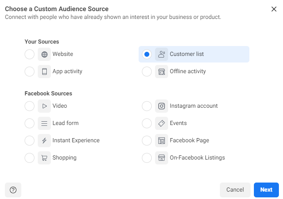Screen dimensions: 283x199
Task: Click the Video label text
Action: click(60, 106)
